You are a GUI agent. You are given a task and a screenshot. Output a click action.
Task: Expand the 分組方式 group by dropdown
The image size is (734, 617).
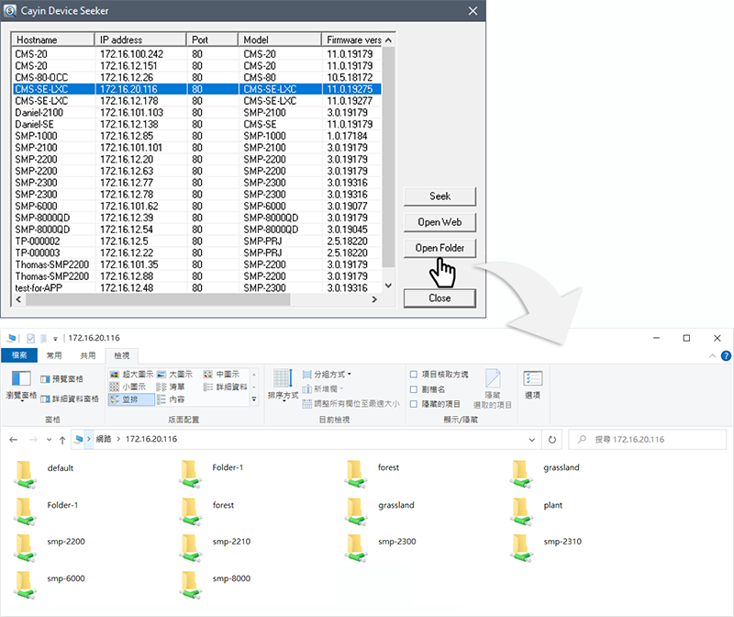pos(327,375)
